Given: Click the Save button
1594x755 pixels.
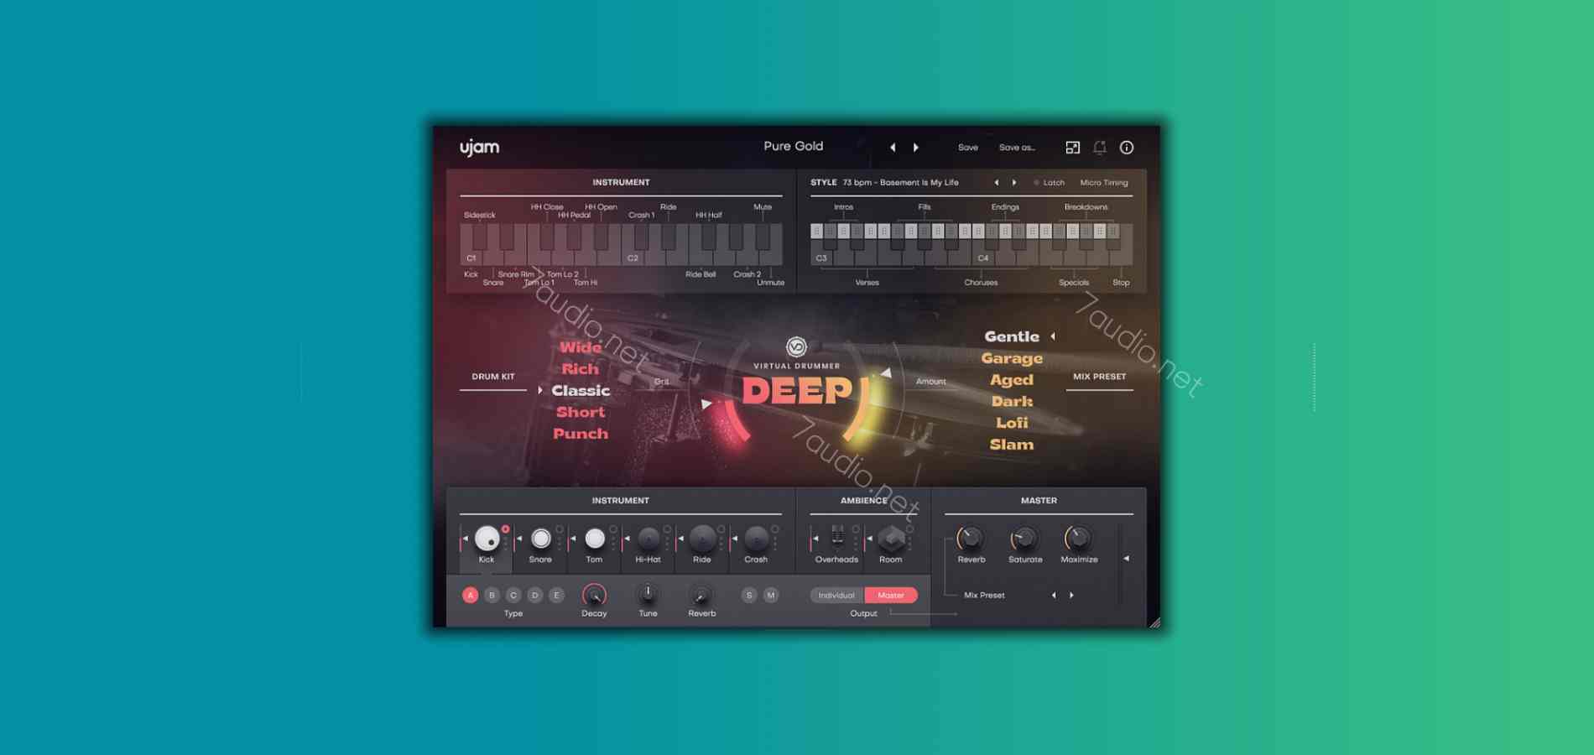Looking at the screenshot, I should [x=968, y=148].
